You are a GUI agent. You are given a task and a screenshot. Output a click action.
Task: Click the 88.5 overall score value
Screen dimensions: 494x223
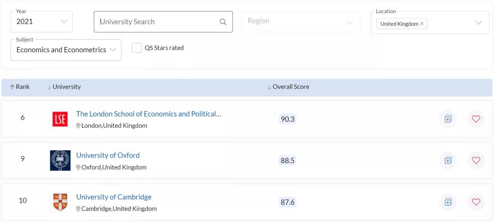click(287, 160)
